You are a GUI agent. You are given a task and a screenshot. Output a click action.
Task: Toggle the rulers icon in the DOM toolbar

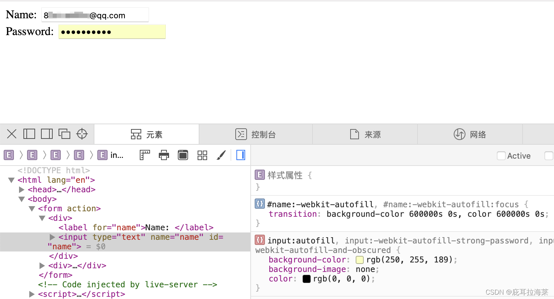click(145, 155)
